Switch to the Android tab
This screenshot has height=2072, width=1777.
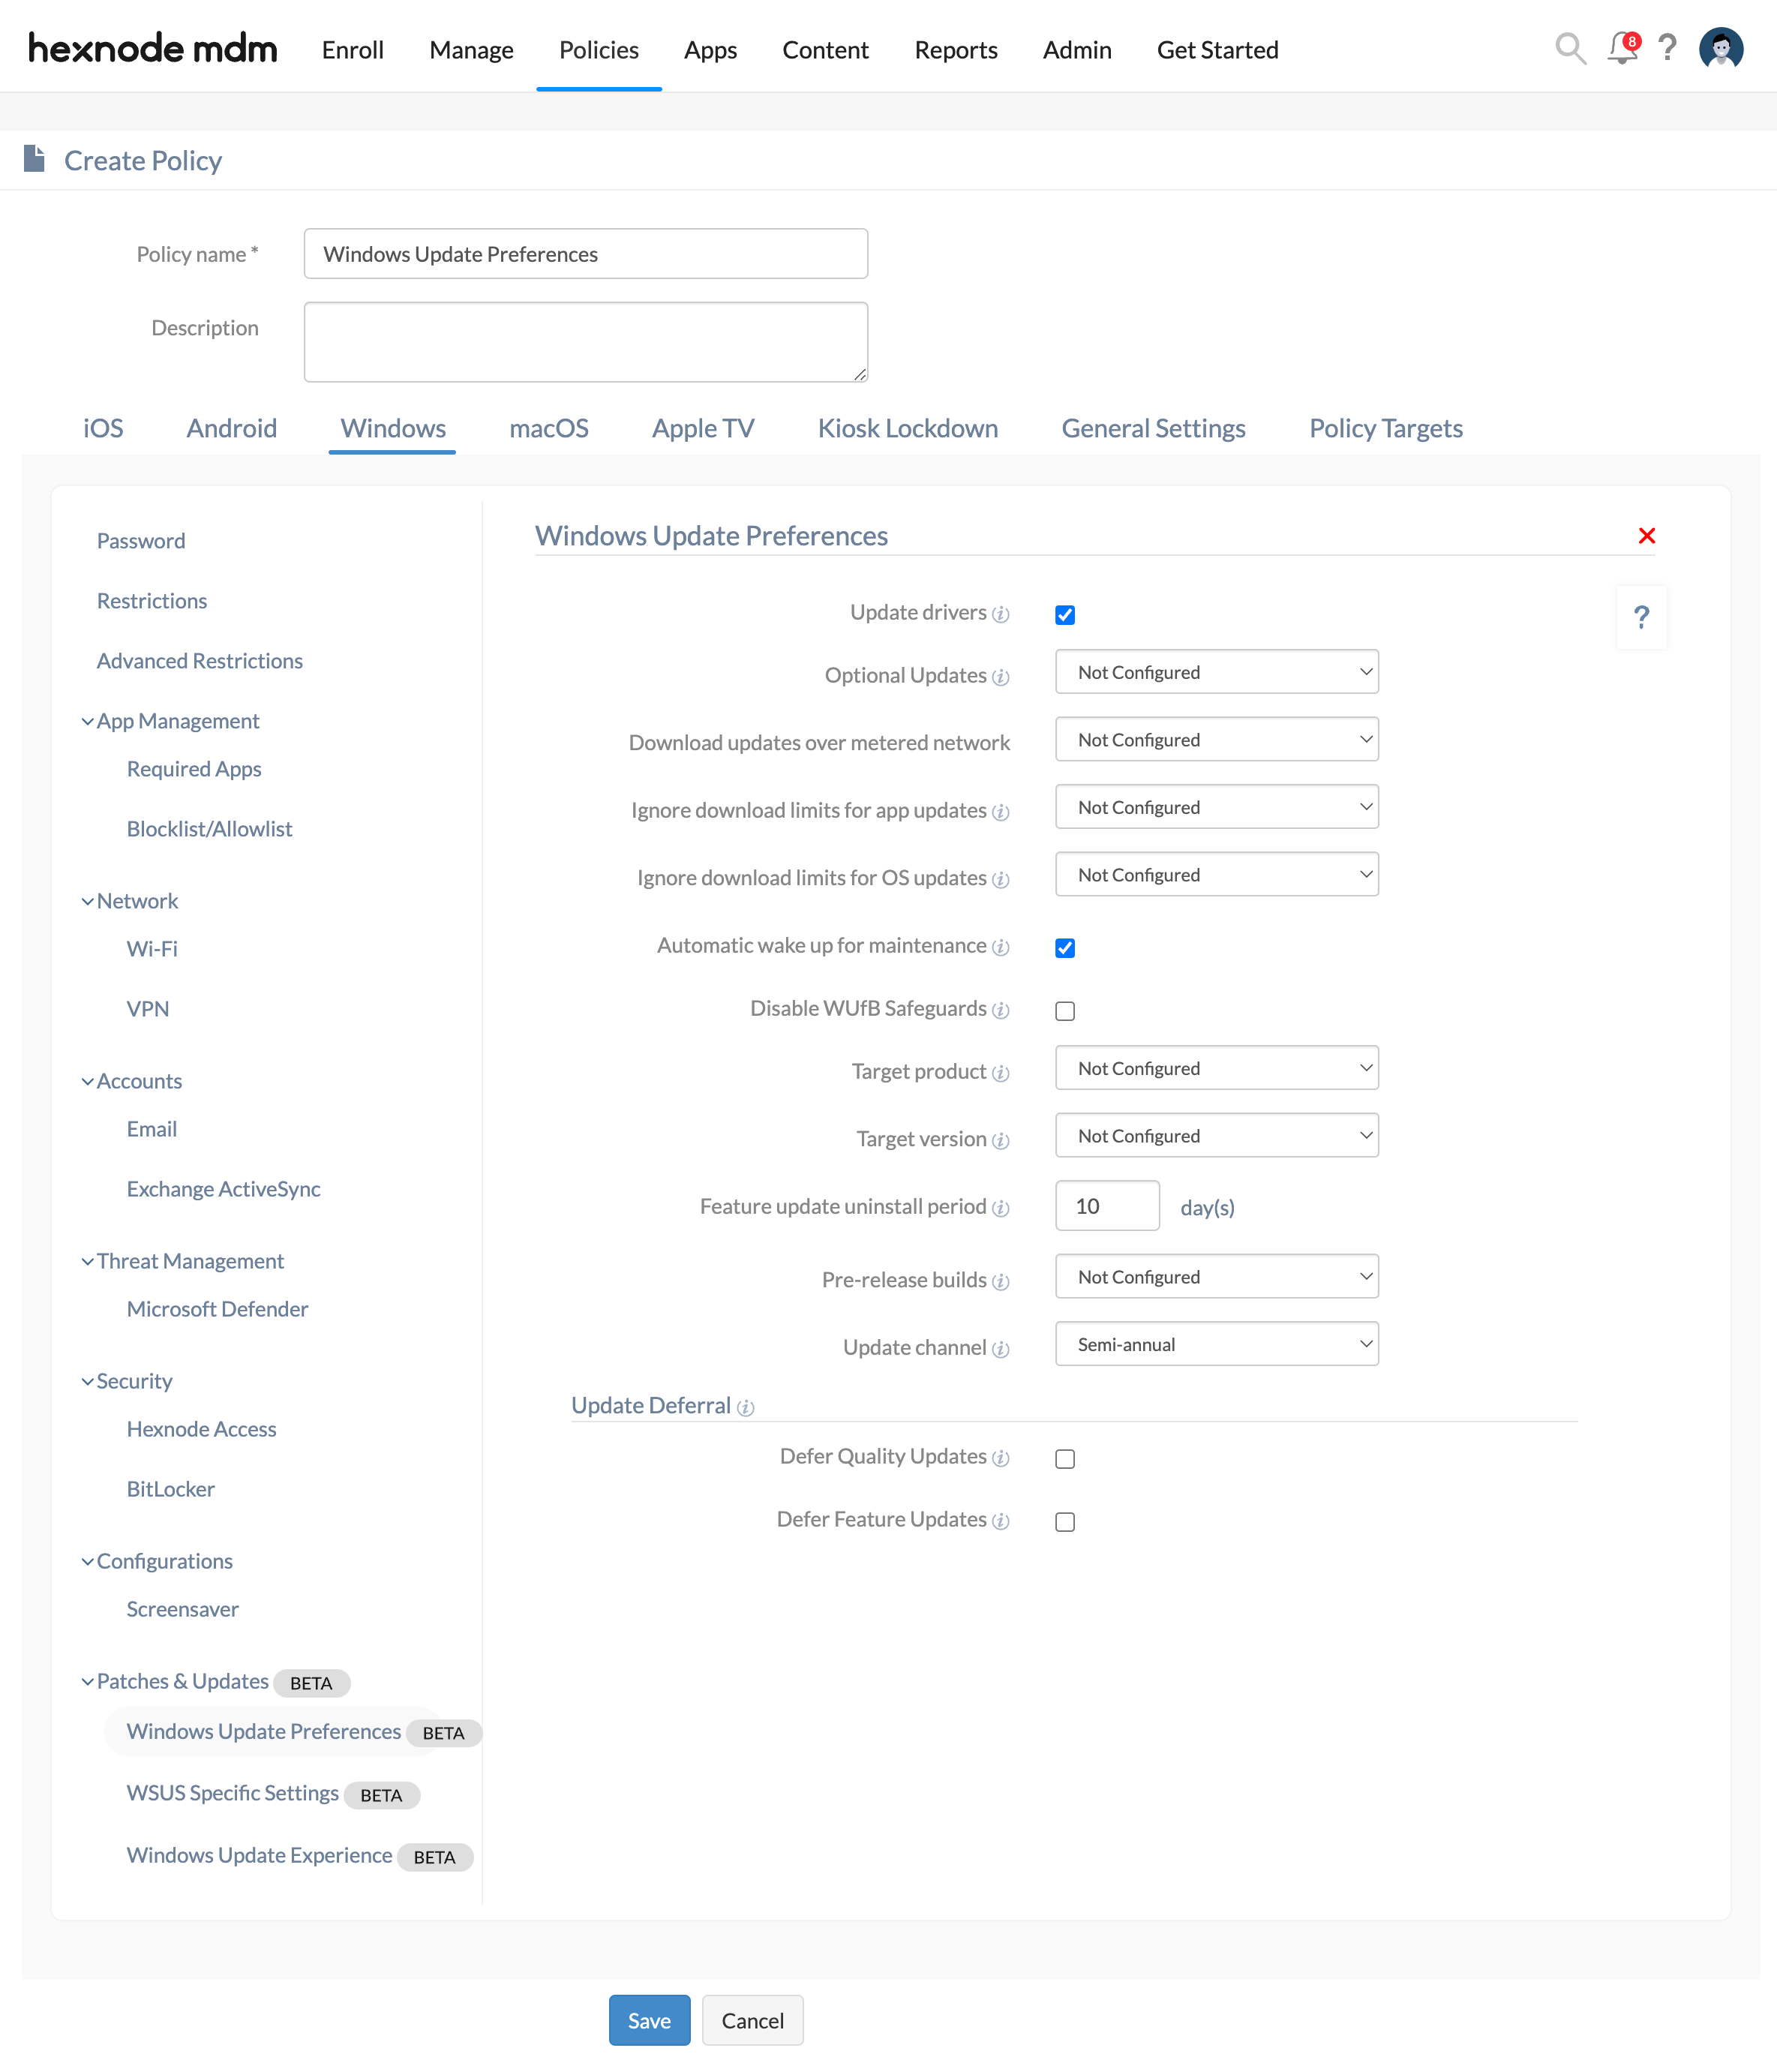[231, 428]
